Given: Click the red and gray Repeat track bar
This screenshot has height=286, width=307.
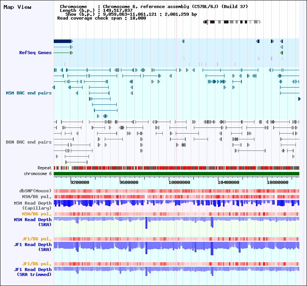Looking at the screenshot, I should coord(177,168).
